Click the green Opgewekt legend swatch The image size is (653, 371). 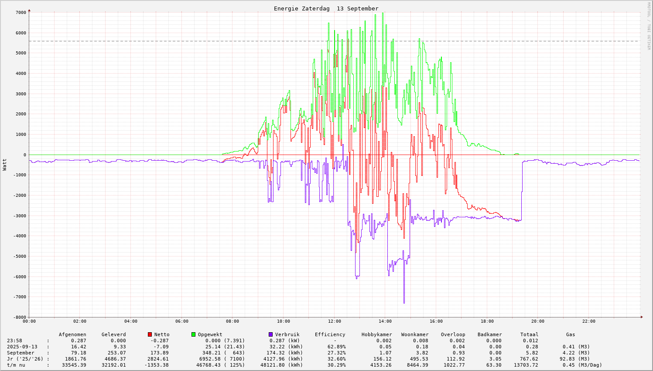tap(194, 334)
